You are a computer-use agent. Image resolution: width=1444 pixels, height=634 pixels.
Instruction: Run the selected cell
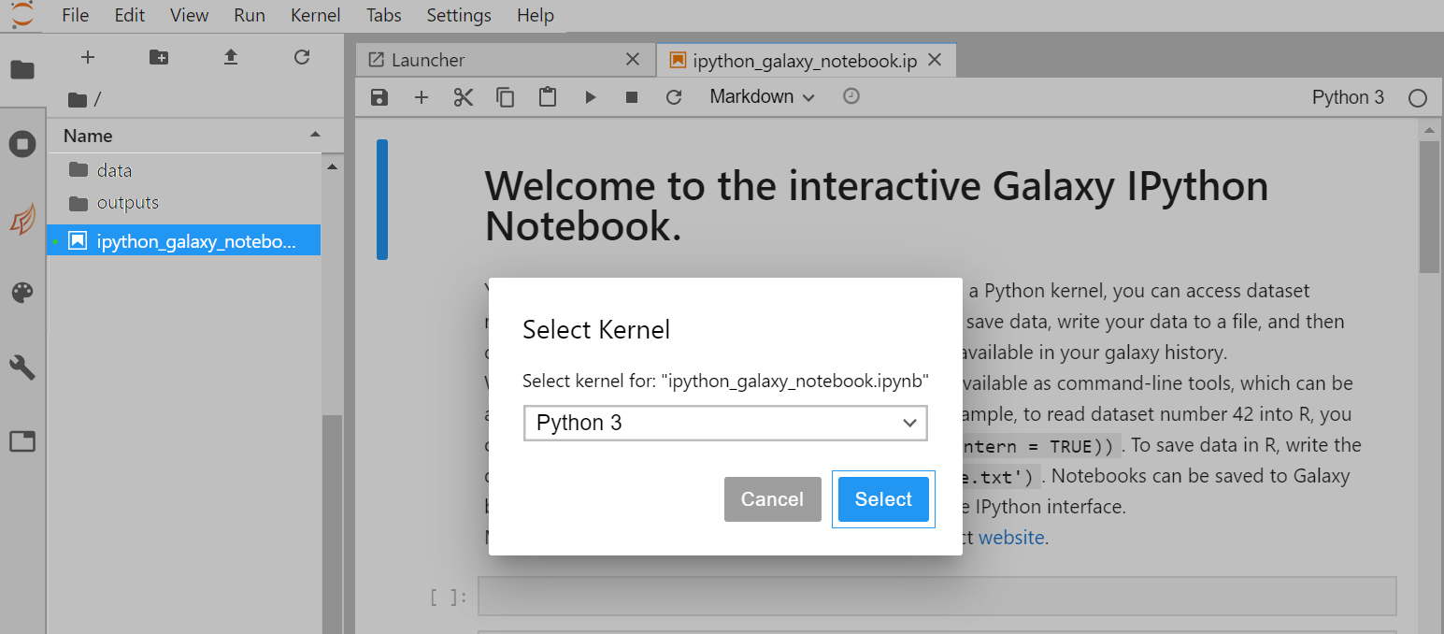pyautogui.click(x=590, y=97)
